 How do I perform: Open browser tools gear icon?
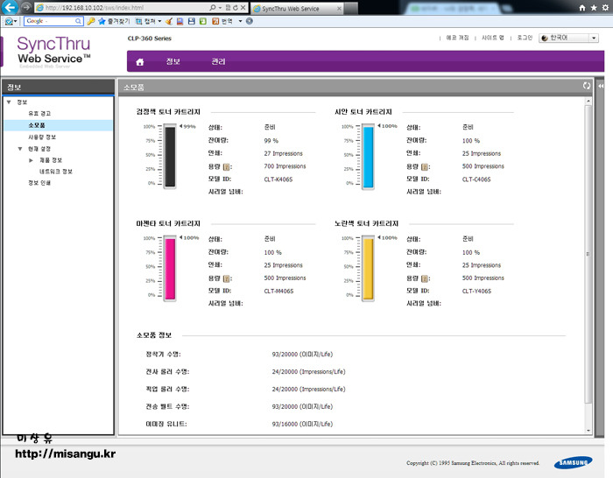pyautogui.click(x=605, y=8)
